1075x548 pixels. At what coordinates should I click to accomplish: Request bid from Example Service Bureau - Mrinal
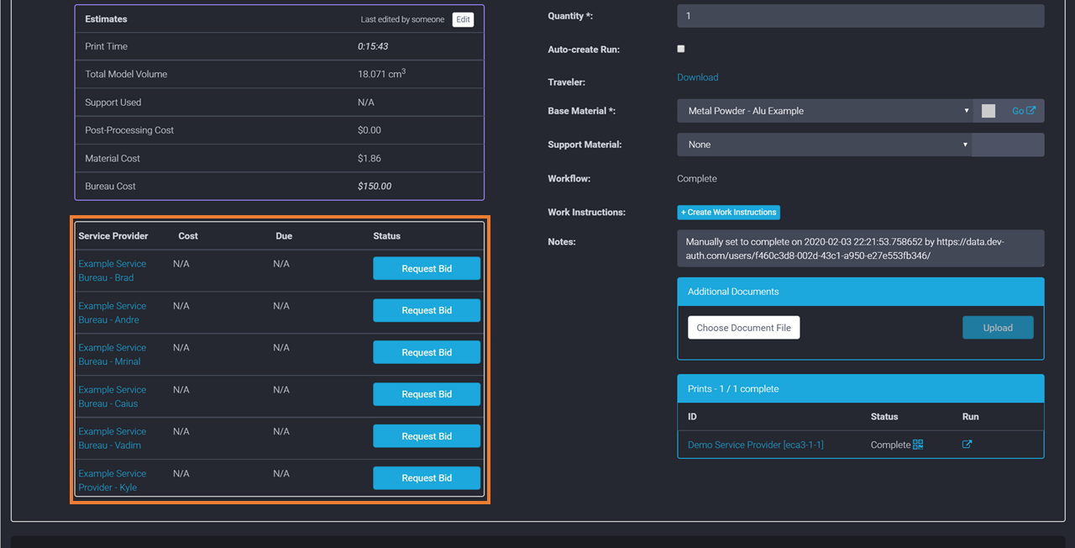(x=427, y=353)
